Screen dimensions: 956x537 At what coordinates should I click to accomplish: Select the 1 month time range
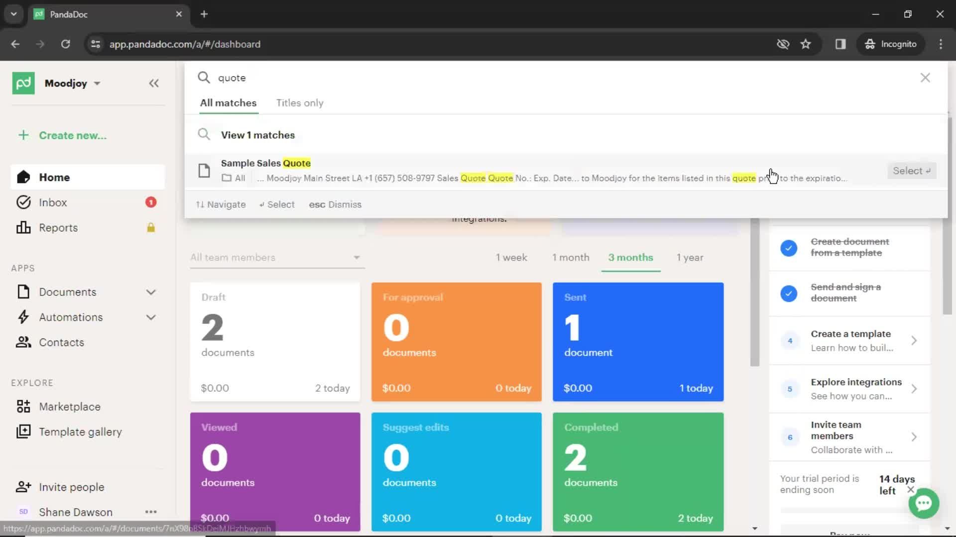[x=571, y=258]
